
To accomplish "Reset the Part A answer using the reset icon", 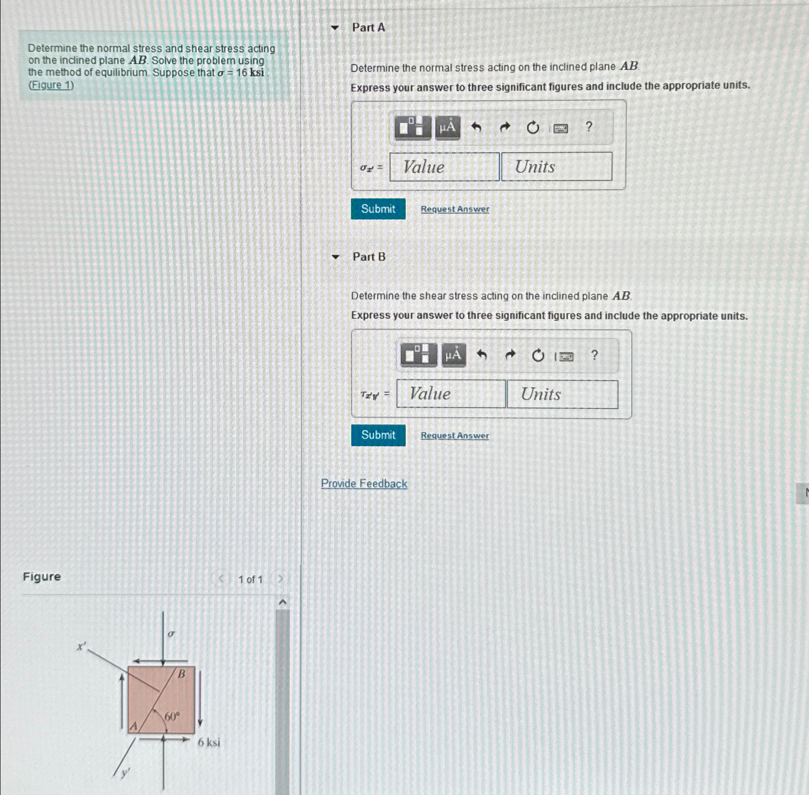I will pos(533,127).
